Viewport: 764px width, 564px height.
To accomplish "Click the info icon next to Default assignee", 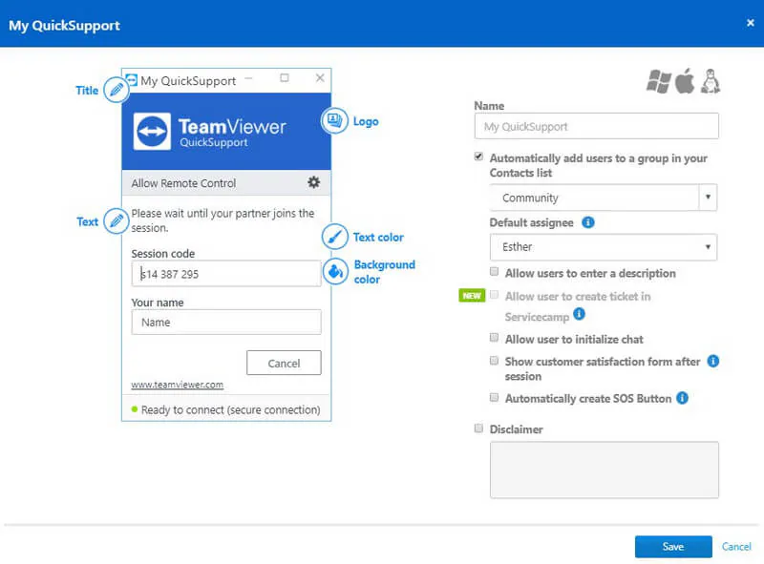I will tap(588, 222).
